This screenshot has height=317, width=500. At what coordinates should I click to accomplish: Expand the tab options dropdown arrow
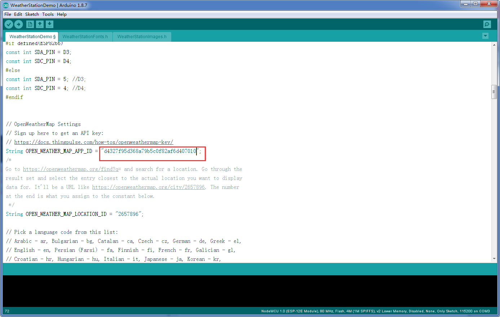[x=485, y=36]
